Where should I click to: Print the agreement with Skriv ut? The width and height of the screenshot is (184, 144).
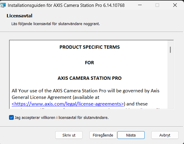pyautogui.click(x=69, y=135)
